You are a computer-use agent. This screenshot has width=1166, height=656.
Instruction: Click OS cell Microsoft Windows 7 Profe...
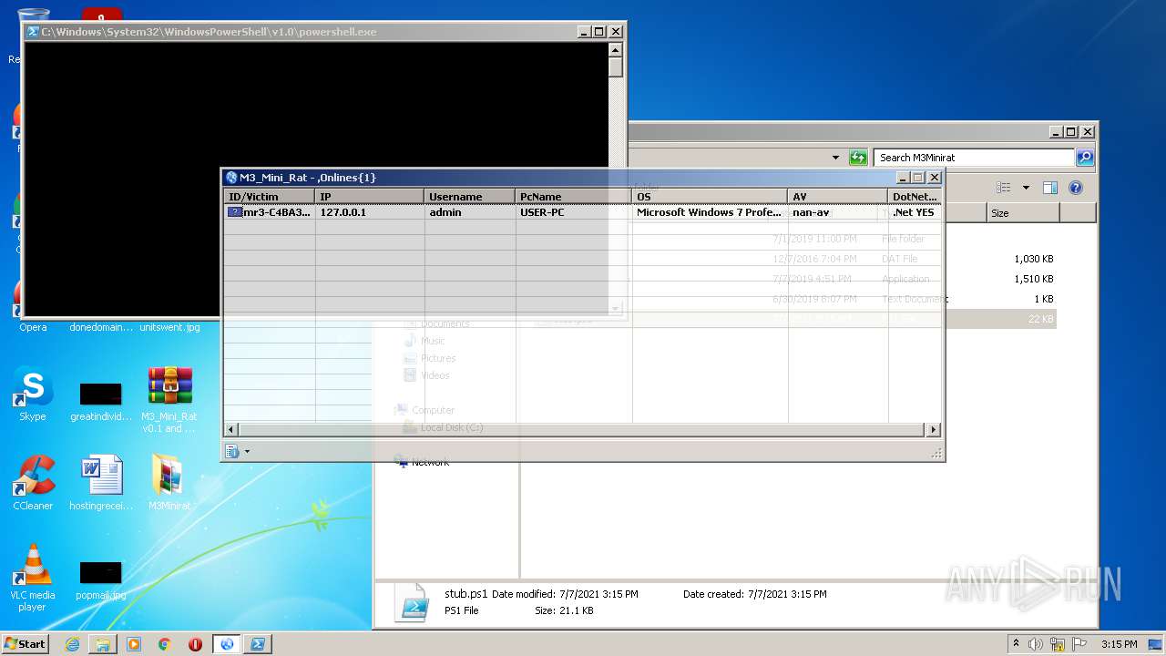pyautogui.click(x=709, y=212)
